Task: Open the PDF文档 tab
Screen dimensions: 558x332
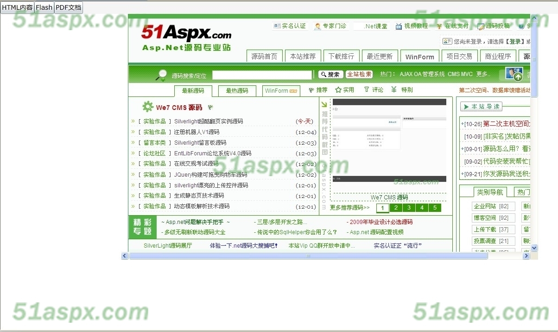Action: click(69, 7)
